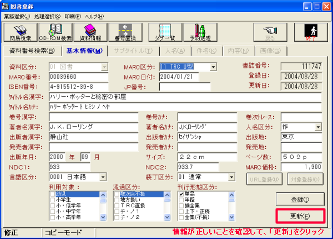Click the MARC日付 input field

coord(179,77)
